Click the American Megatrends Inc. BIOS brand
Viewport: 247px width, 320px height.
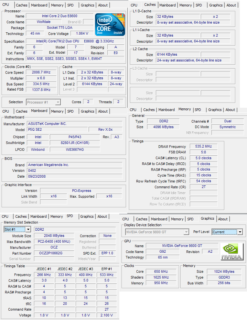click(75, 165)
